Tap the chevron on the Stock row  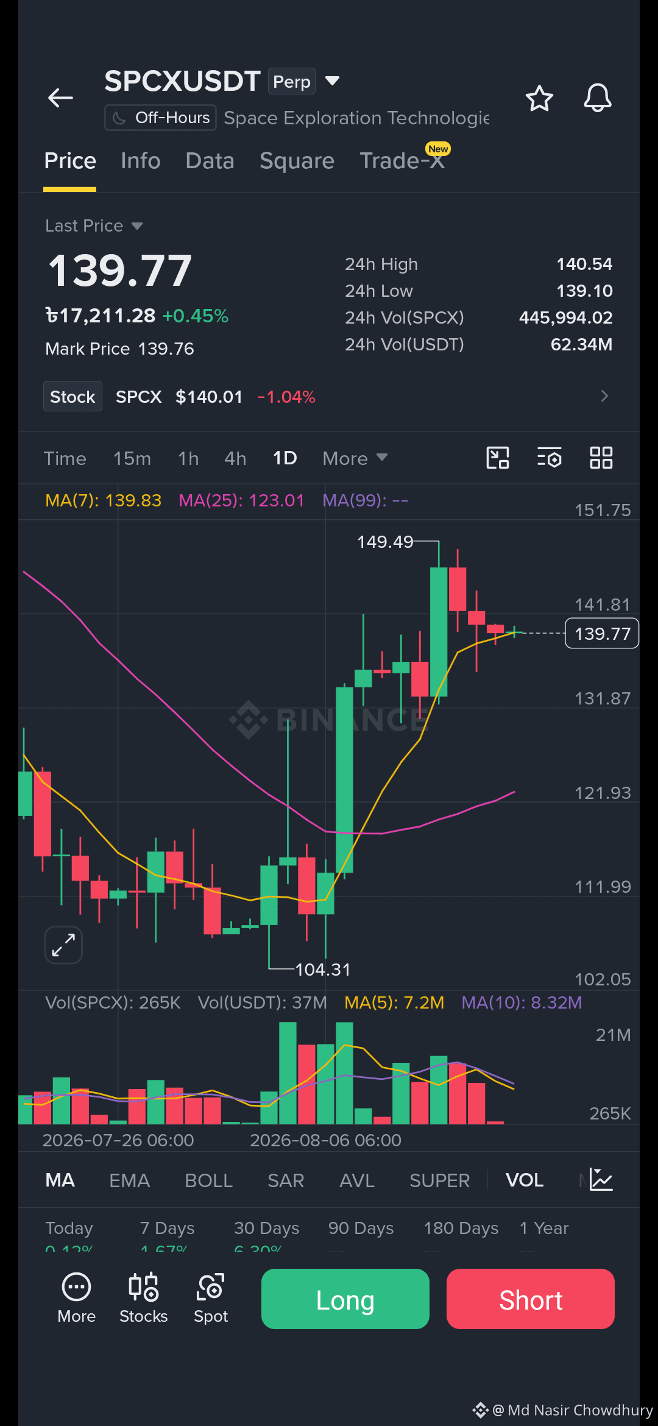click(x=604, y=396)
